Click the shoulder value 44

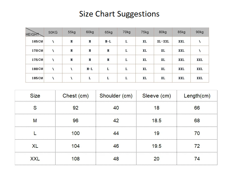tap(116, 133)
